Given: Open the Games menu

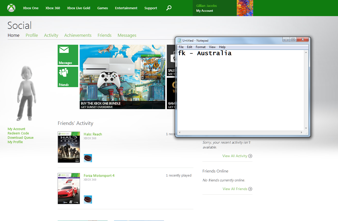Looking at the screenshot, I should click(x=103, y=8).
